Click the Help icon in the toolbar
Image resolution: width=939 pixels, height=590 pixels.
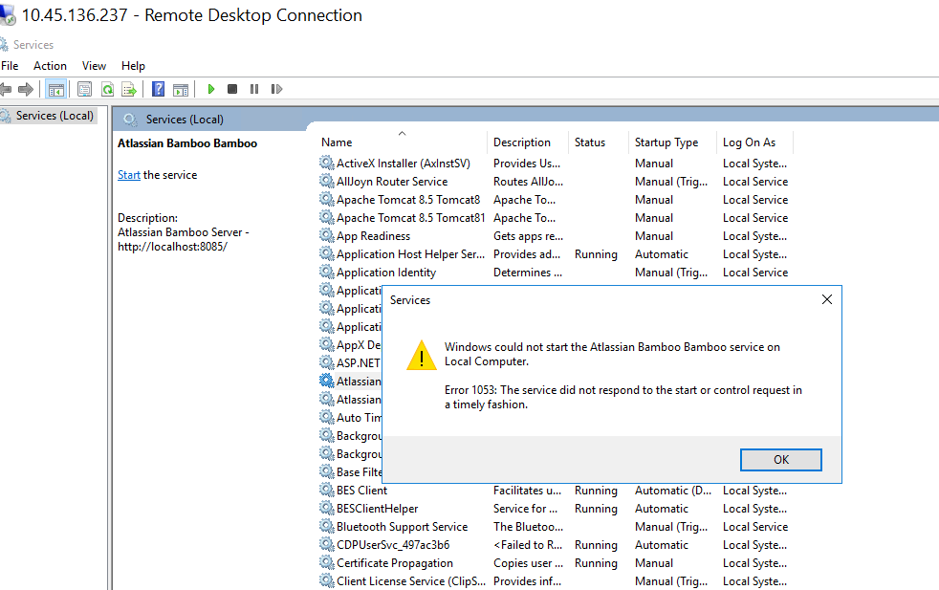[x=157, y=89]
